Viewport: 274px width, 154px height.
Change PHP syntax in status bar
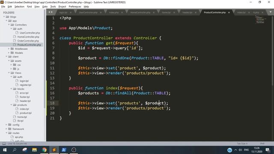262,144
